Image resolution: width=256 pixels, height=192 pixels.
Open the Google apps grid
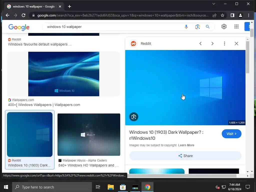tap(236, 26)
